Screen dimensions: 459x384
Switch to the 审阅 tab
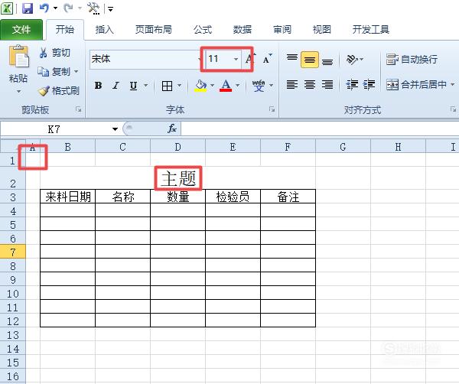coord(282,29)
